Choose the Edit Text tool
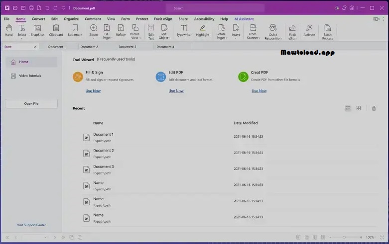Image resolution: width=389 pixels, height=244 pixels. (151, 32)
